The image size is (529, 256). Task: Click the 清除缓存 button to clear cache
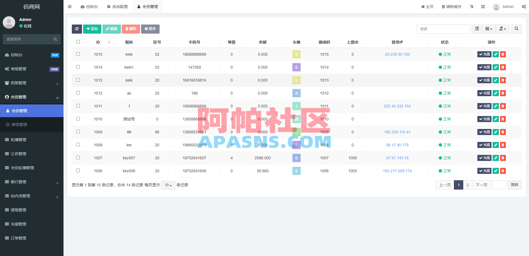pyautogui.click(x=451, y=6)
